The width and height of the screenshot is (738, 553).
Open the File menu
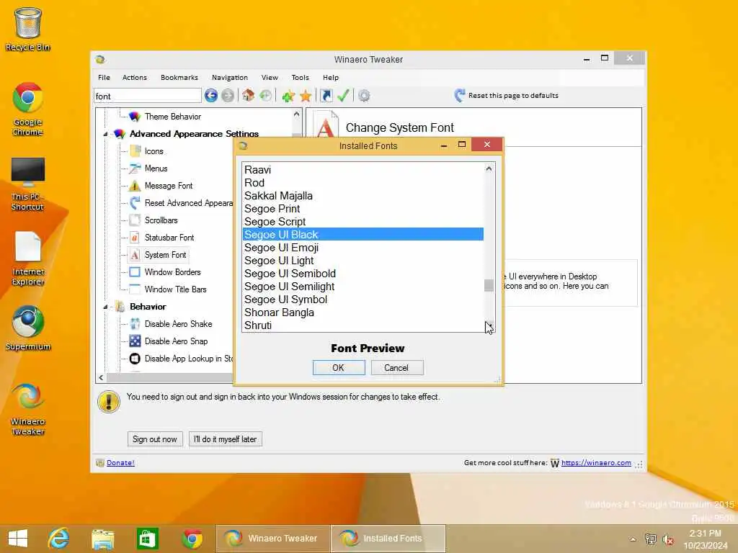pos(104,78)
